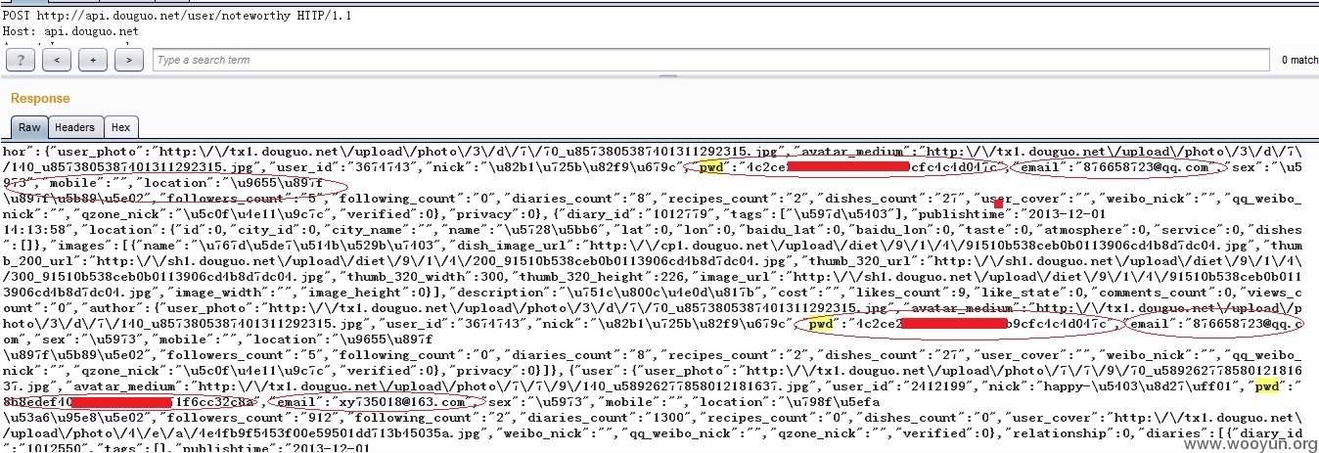Switch to the Raw response tab
The width and height of the screenshot is (1319, 453).
point(29,127)
